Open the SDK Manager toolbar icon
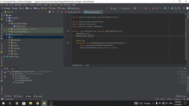 click(179, 8)
